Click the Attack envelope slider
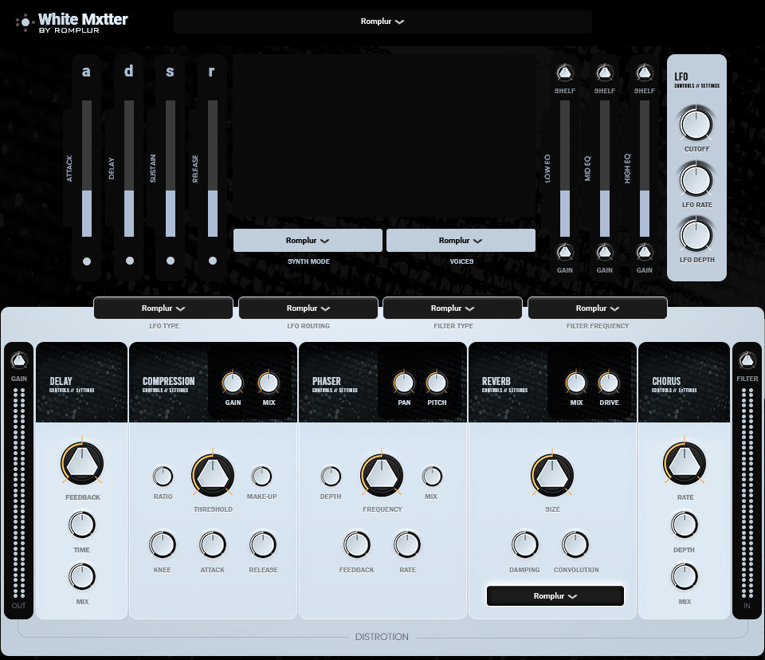This screenshot has height=660, width=765. pos(87,168)
